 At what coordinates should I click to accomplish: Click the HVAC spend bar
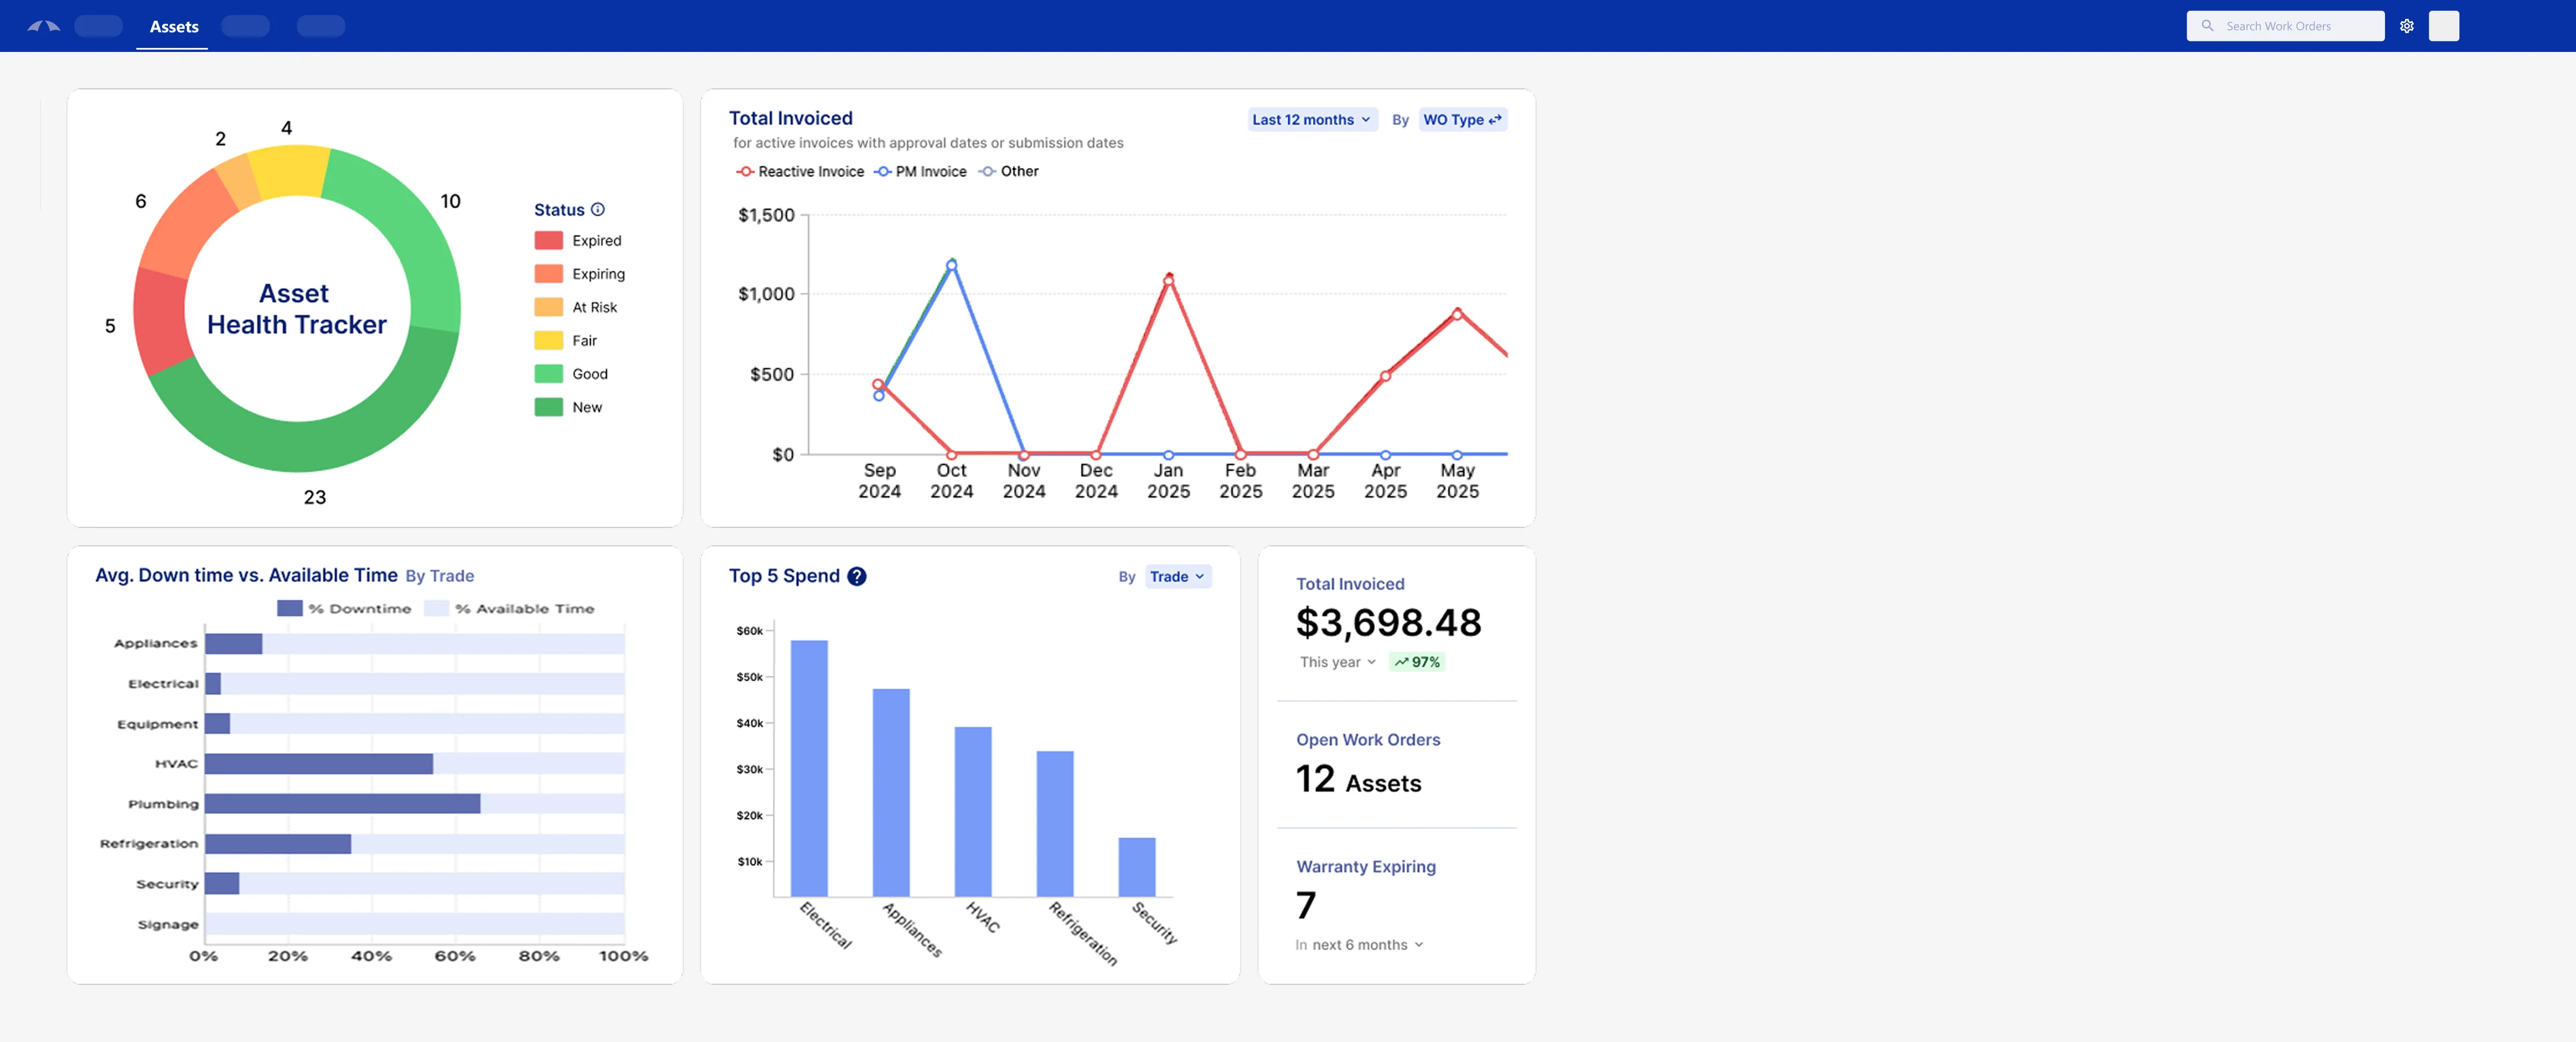tap(973, 812)
